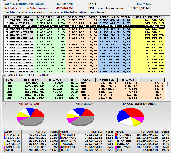Screen dimensions: 171x153
Task: Click the KCHOL stock row
Action: click(x=41, y=86)
